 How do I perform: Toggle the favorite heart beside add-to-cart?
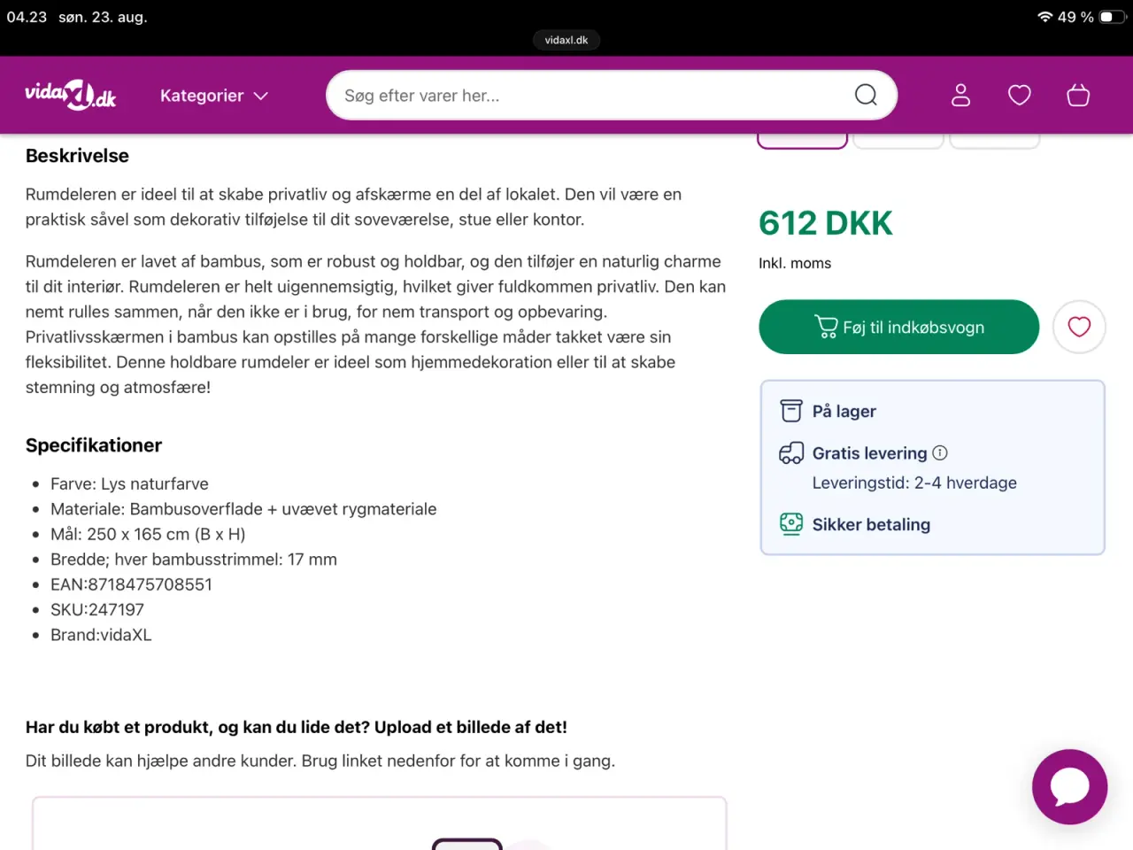click(x=1079, y=327)
